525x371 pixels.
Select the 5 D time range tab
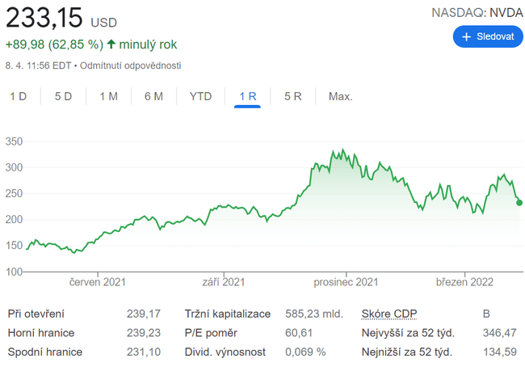click(63, 96)
